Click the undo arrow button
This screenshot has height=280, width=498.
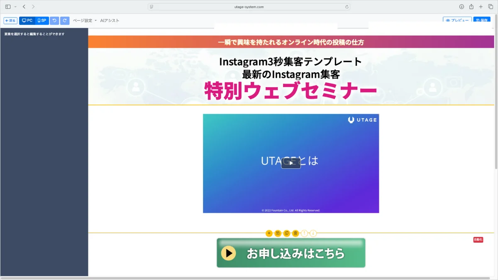click(x=54, y=21)
